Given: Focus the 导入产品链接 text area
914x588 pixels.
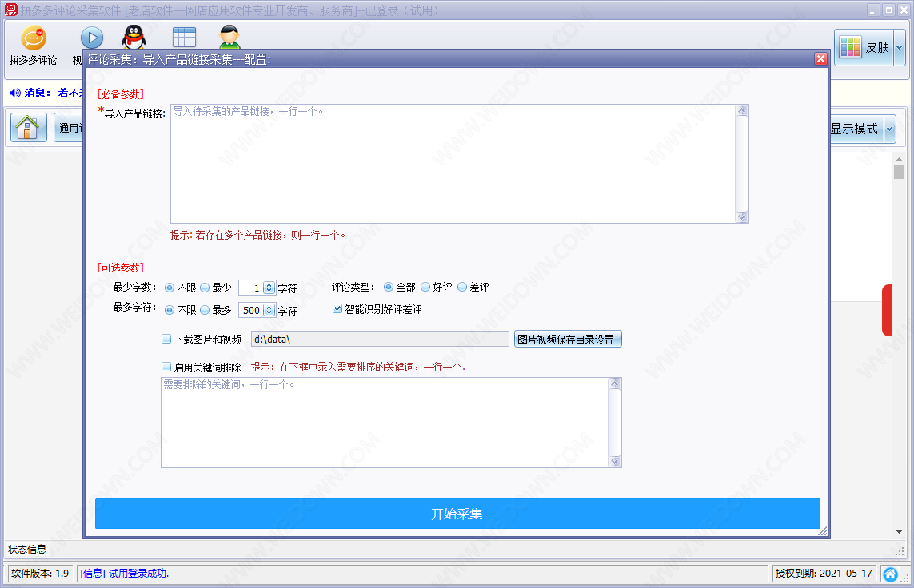Looking at the screenshot, I should [x=453, y=164].
